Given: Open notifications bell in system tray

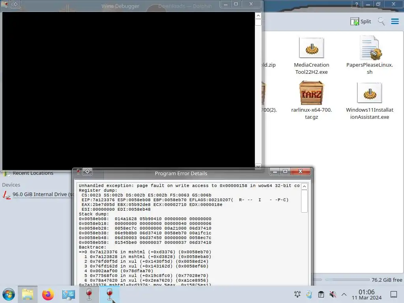Looking at the screenshot, I should point(297,294).
